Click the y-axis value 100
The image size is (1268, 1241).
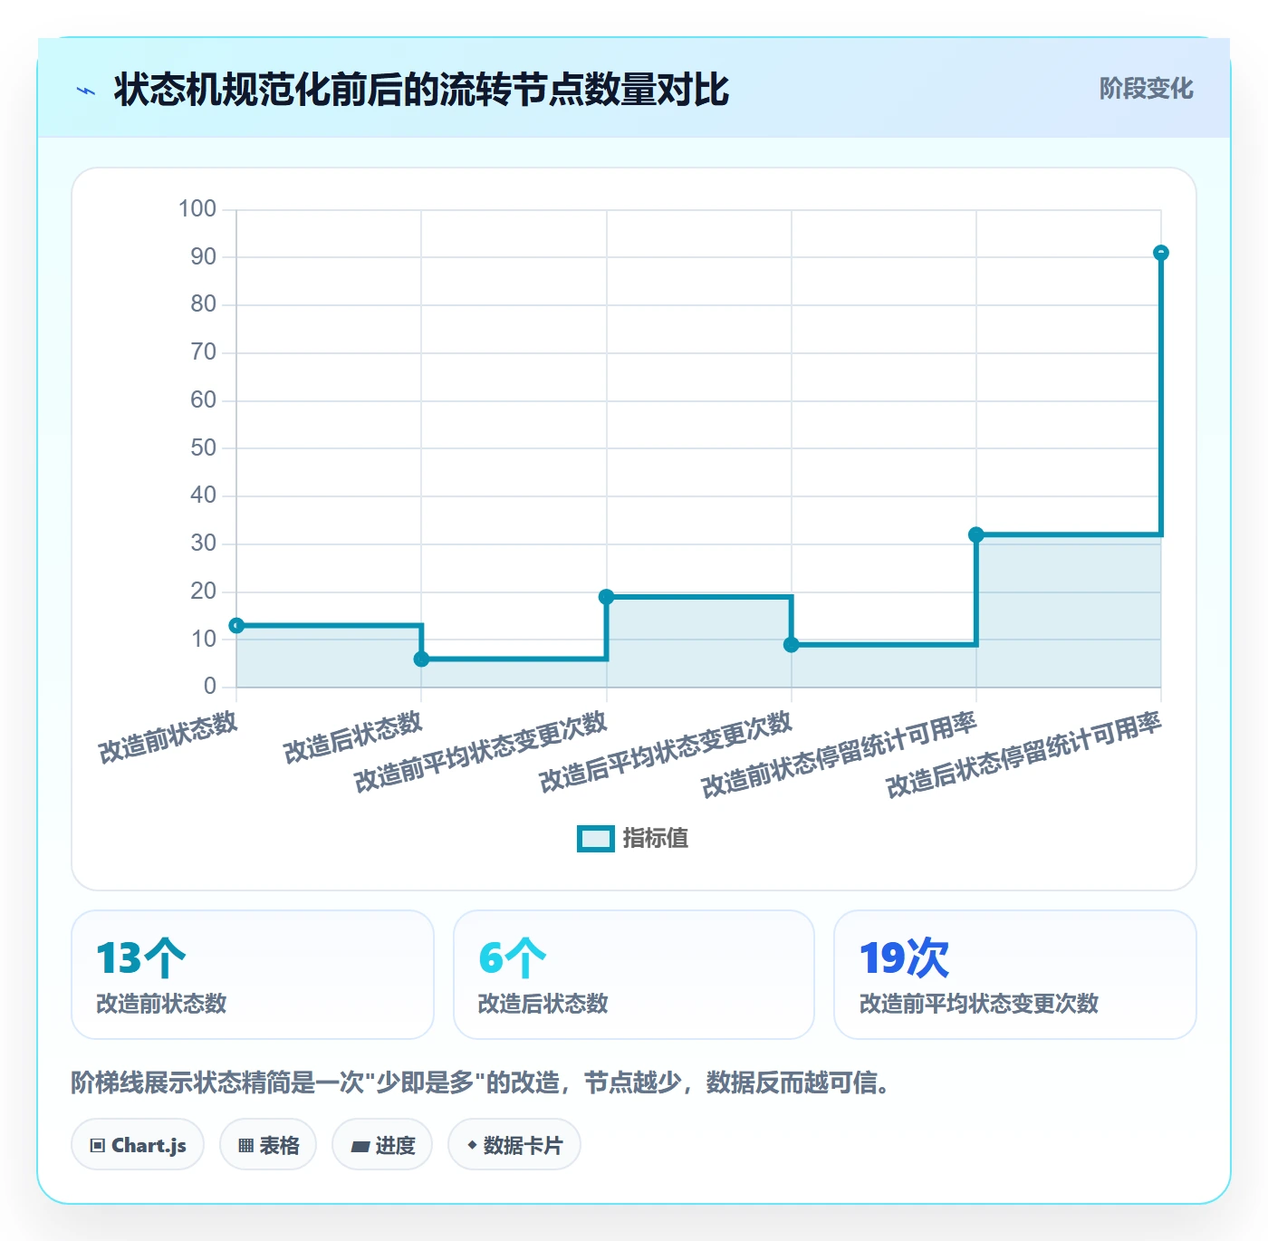click(197, 209)
